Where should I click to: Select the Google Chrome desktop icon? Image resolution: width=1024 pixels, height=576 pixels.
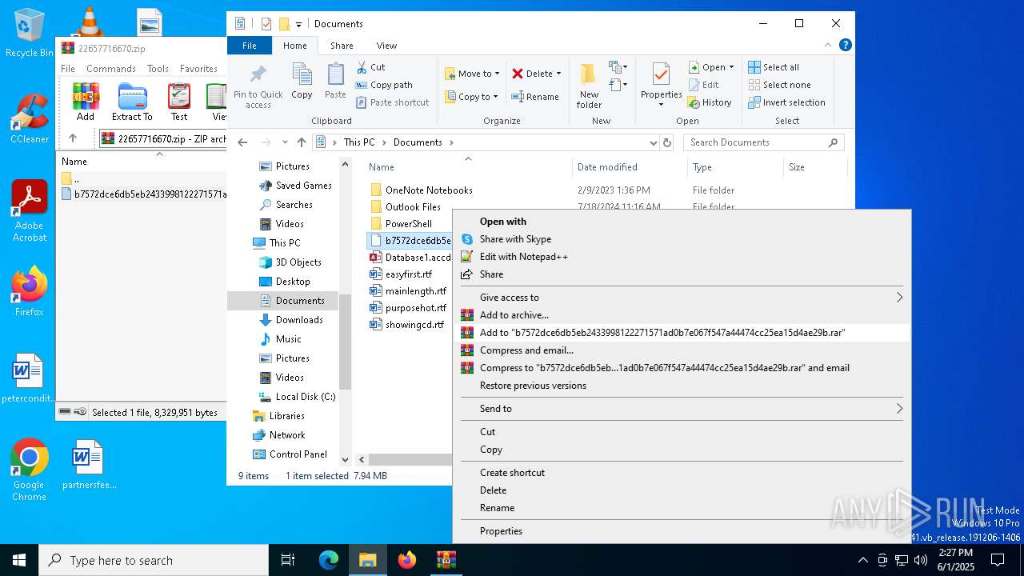click(30, 470)
